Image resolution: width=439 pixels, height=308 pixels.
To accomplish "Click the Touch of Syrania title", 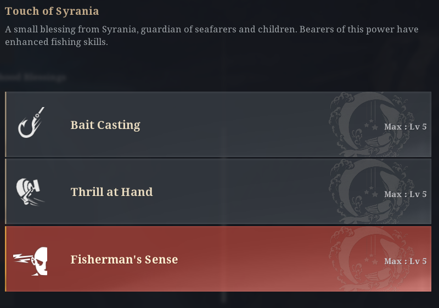I will [x=52, y=11].
